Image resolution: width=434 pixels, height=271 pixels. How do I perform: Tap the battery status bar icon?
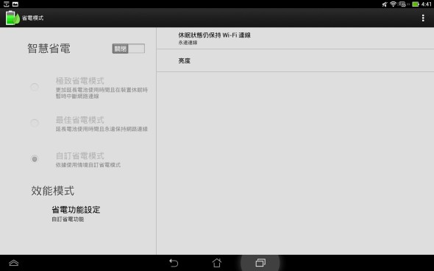point(416,4)
